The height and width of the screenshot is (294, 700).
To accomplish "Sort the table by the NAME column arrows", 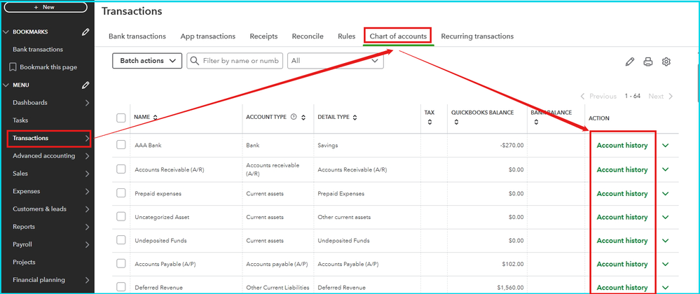I will click(155, 118).
